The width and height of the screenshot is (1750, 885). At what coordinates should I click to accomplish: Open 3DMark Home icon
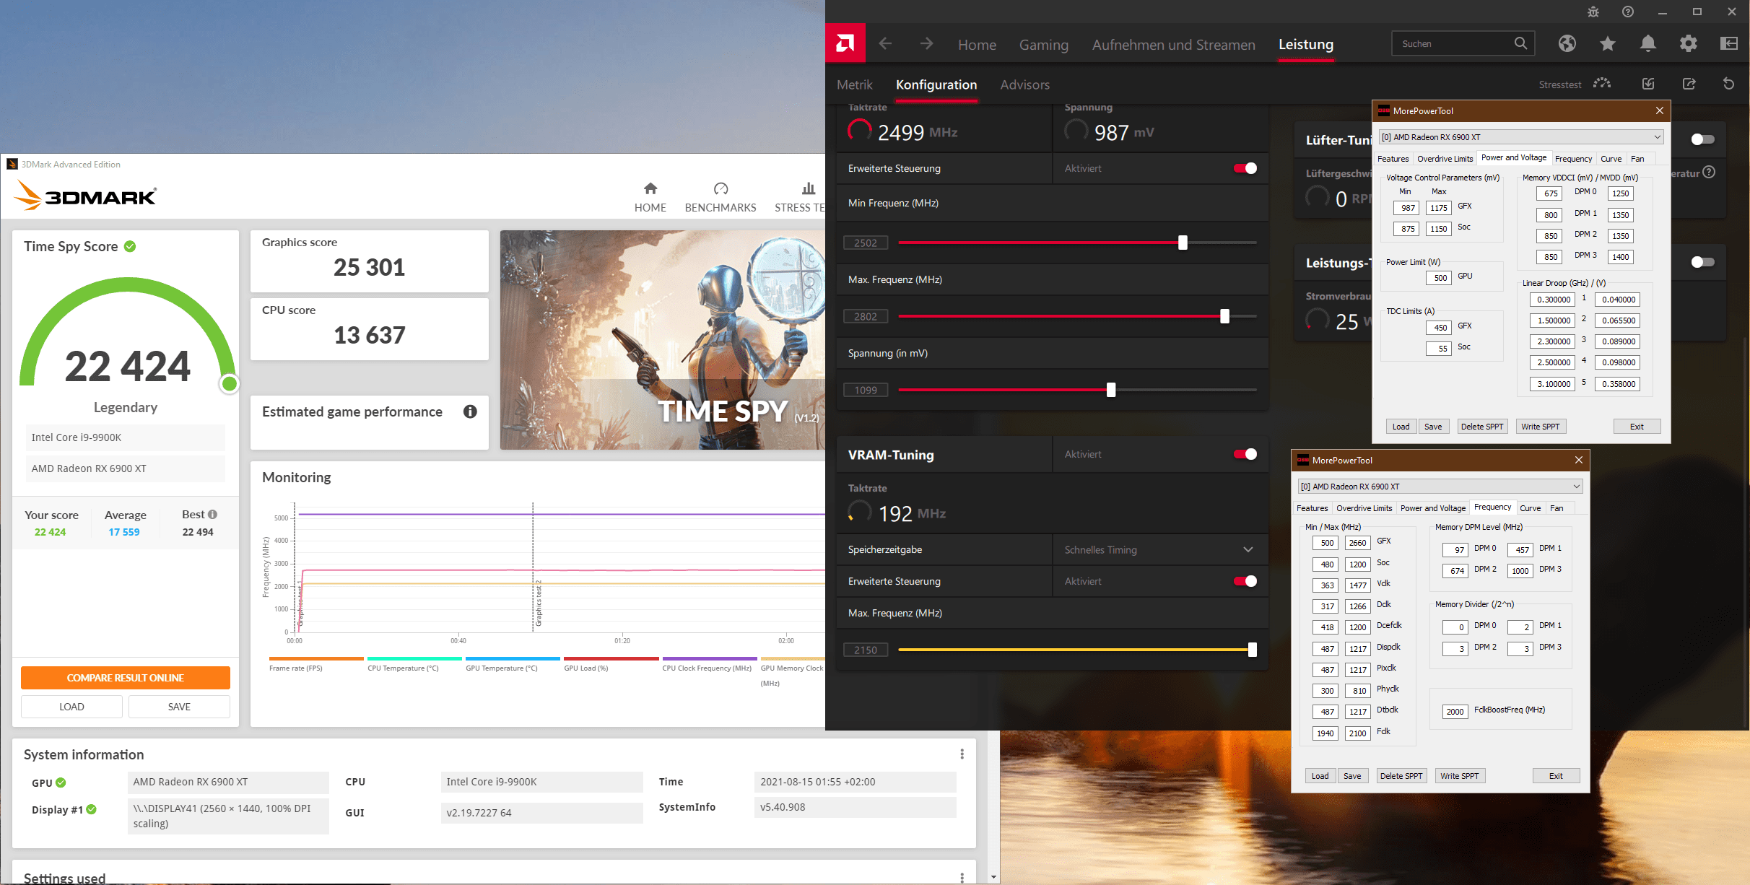coord(650,189)
